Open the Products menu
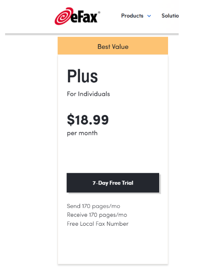The width and height of the screenshot is (207, 269). [132, 16]
